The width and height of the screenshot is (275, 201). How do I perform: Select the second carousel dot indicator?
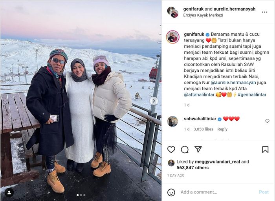[x=81, y=195]
